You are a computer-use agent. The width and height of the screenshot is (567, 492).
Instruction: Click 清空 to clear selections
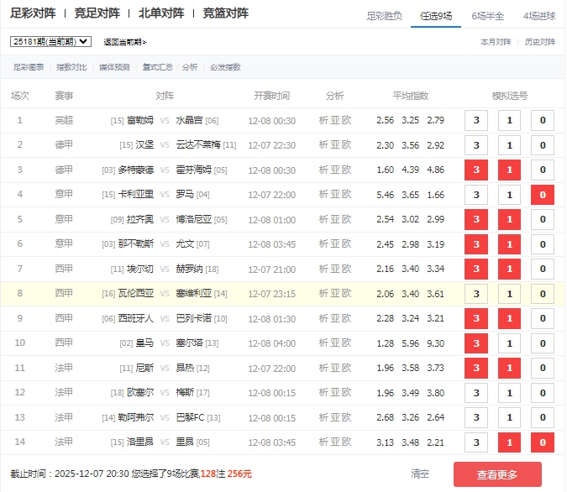click(420, 474)
